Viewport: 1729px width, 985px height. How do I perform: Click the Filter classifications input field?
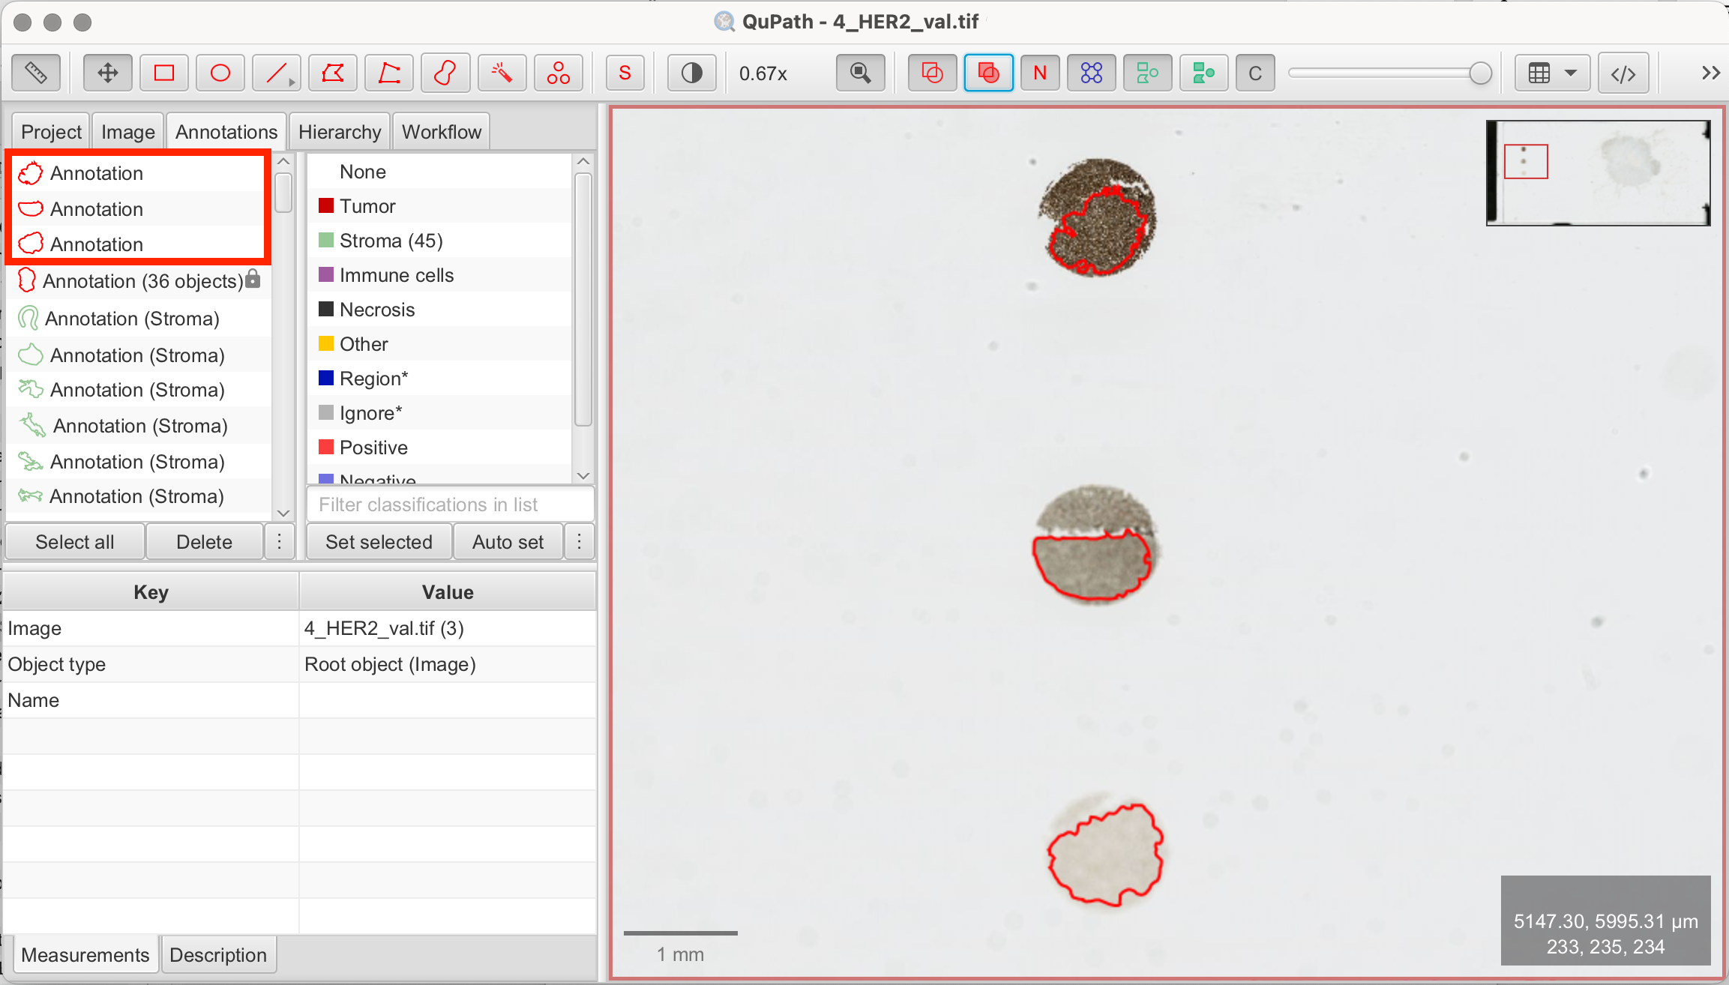[448, 504]
